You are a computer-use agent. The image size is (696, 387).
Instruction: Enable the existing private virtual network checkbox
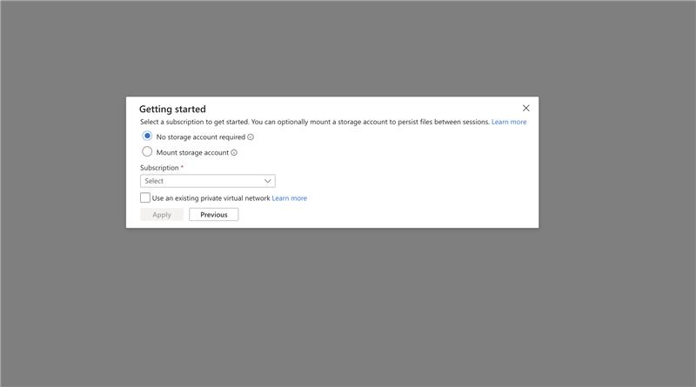(145, 198)
